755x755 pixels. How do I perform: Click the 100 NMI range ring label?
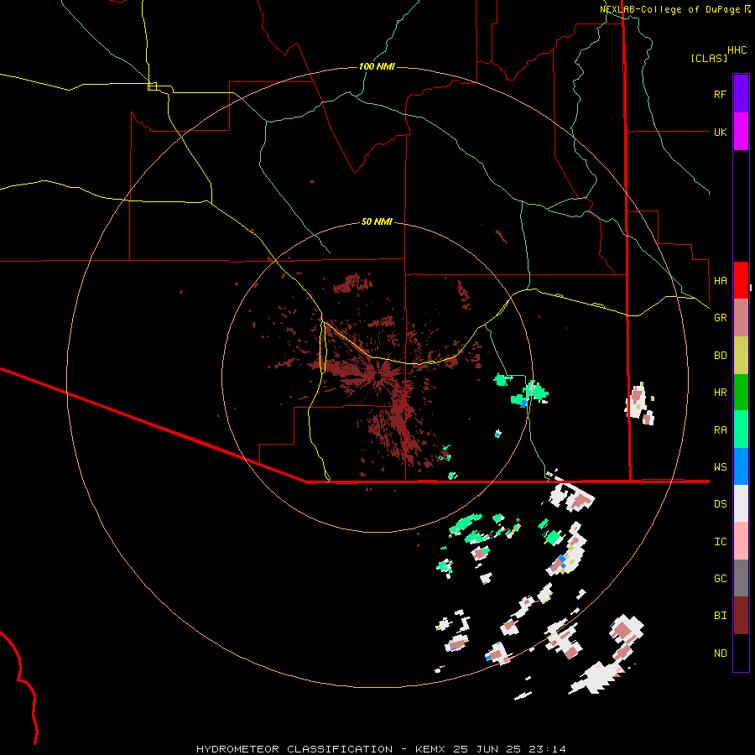point(377,66)
